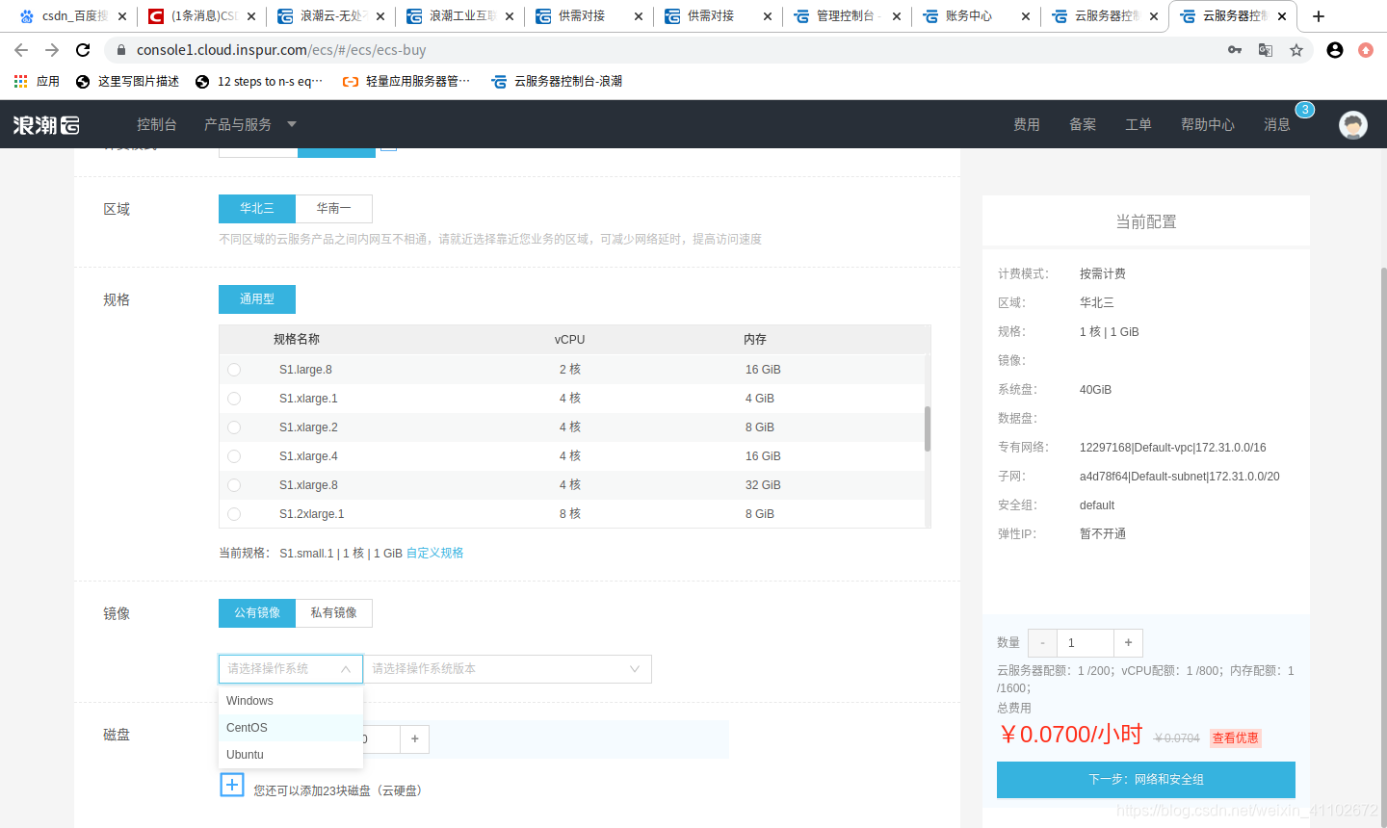Increase server quantity with plus button
Image resolution: width=1387 pixels, height=828 pixels.
point(1129,643)
